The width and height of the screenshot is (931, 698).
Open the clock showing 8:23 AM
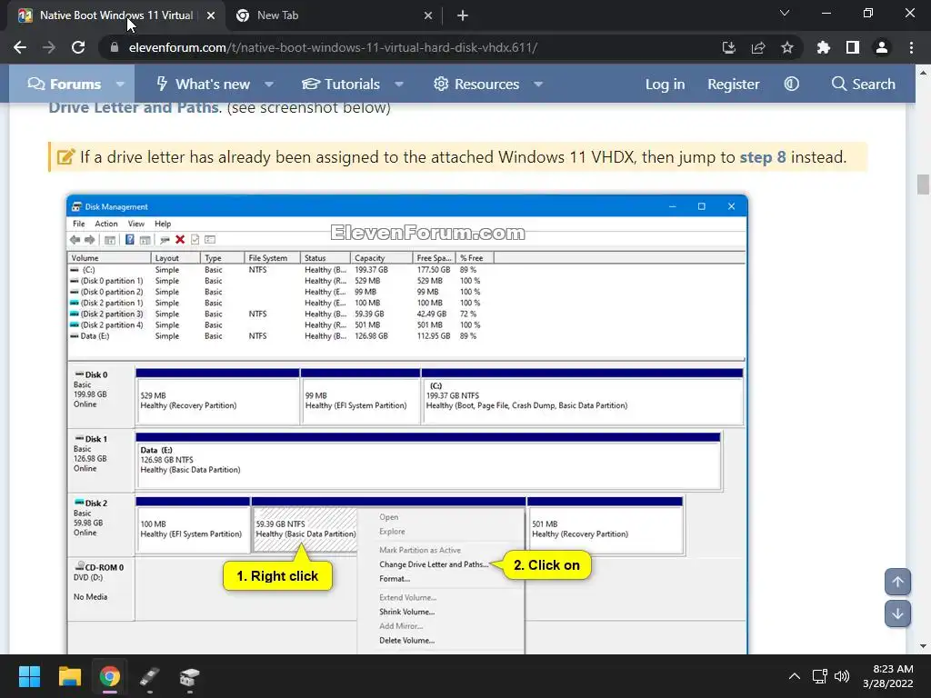coord(888,676)
